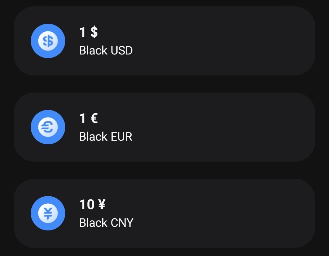Click the dollar sign inside the USD circle
This screenshot has height=256, width=329.
pos(48,41)
